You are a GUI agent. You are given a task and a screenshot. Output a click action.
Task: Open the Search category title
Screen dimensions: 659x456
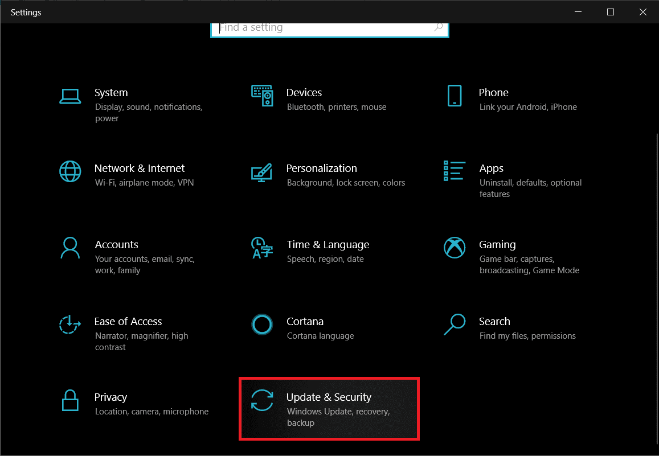coord(494,322)
